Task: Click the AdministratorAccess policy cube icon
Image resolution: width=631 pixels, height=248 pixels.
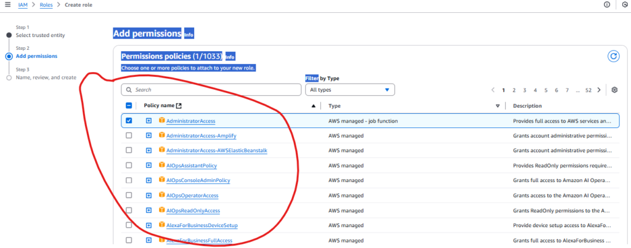Action: [x=162, y=120]
